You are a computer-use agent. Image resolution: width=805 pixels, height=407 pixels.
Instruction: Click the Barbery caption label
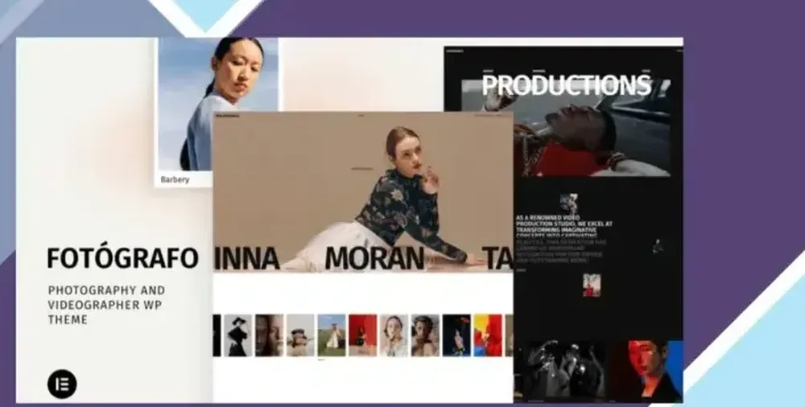[x=175, y=179]
